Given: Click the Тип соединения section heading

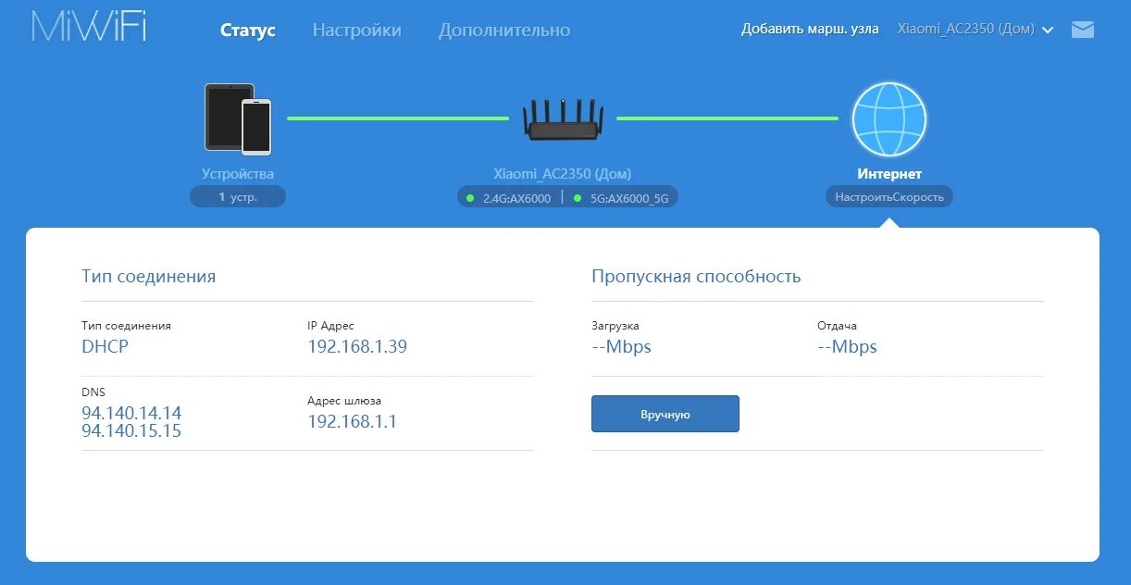Looking at the screenshot, I should coord(148,277).
